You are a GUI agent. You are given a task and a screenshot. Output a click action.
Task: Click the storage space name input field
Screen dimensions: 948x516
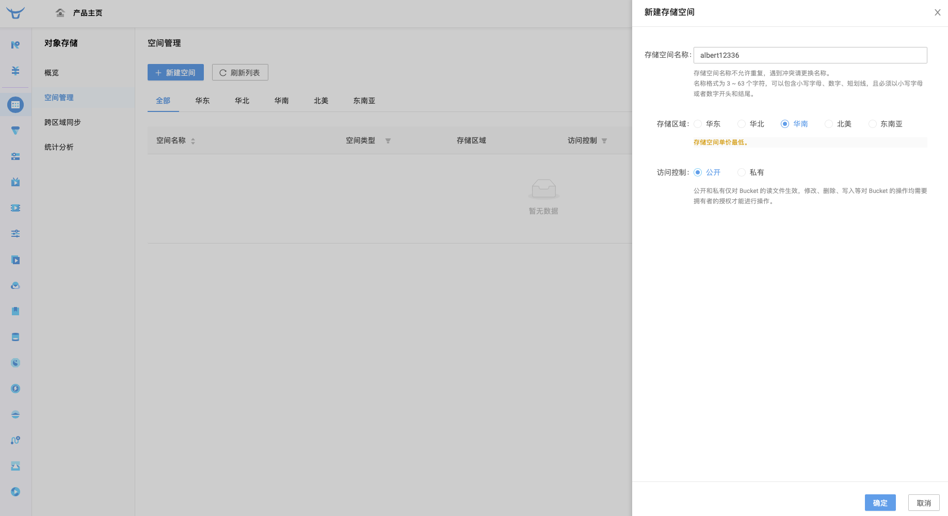(x=810, y=55)
